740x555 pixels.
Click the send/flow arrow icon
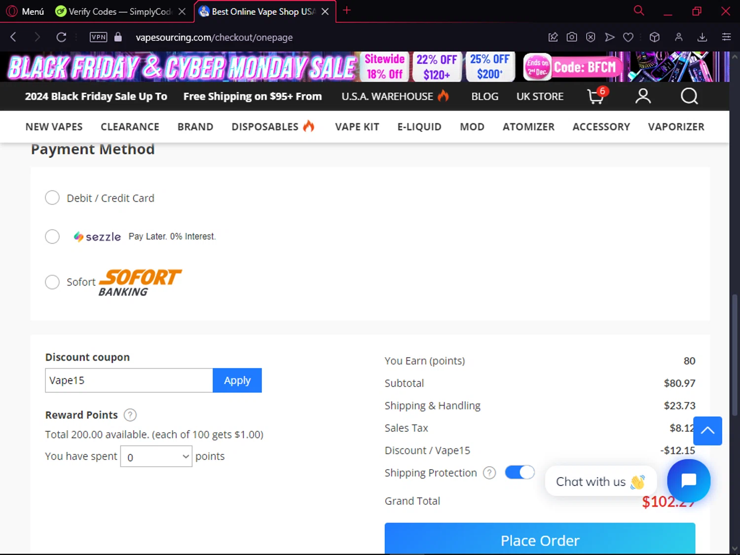pos(610,37)
